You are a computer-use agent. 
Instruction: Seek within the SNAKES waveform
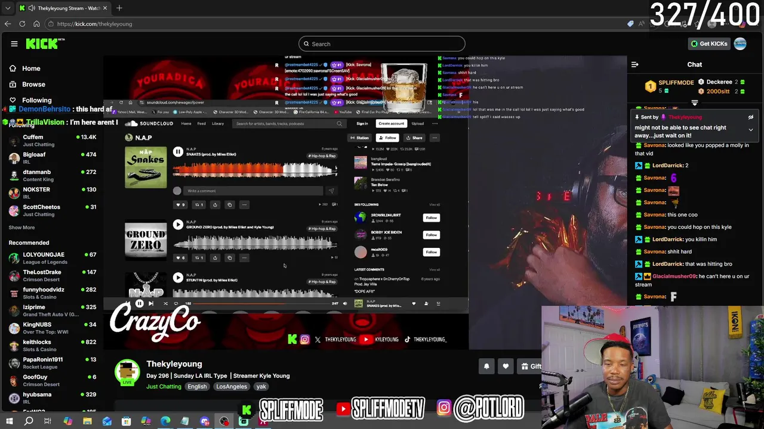pos(255,170)
